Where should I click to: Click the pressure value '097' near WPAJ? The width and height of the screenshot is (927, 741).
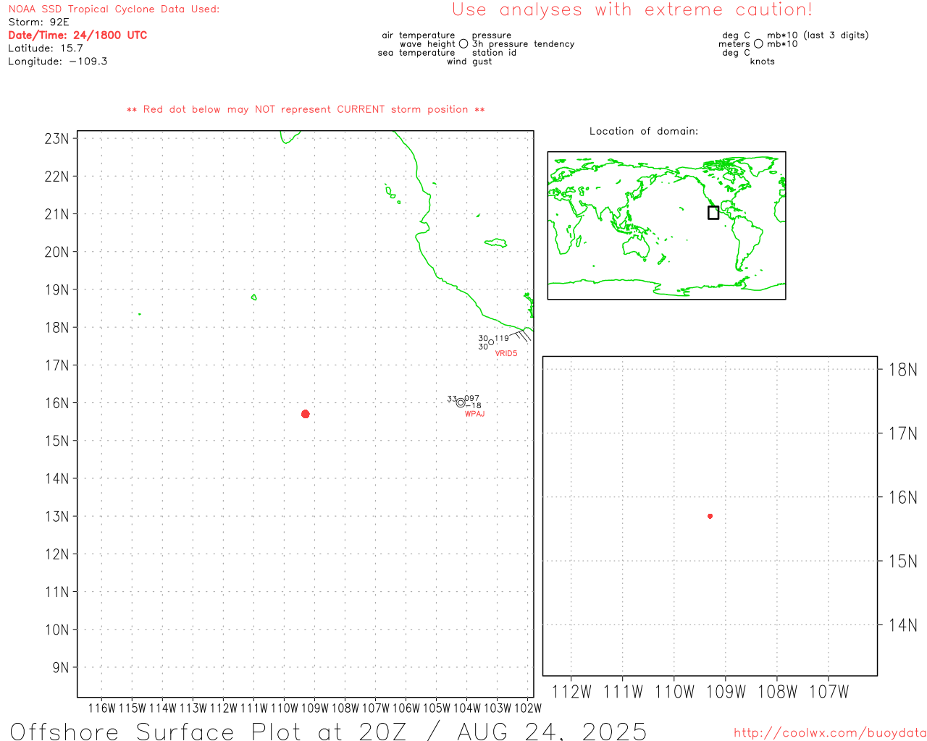click(472, 398)
